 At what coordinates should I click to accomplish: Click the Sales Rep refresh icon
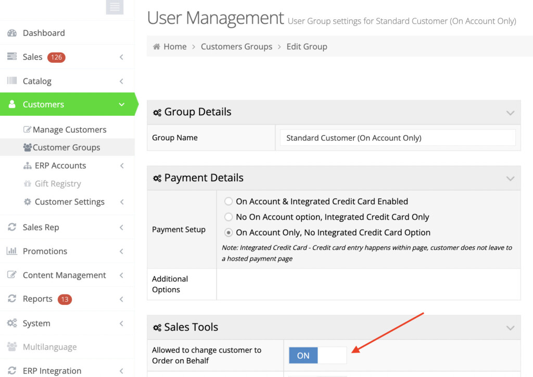coord(12,227)
